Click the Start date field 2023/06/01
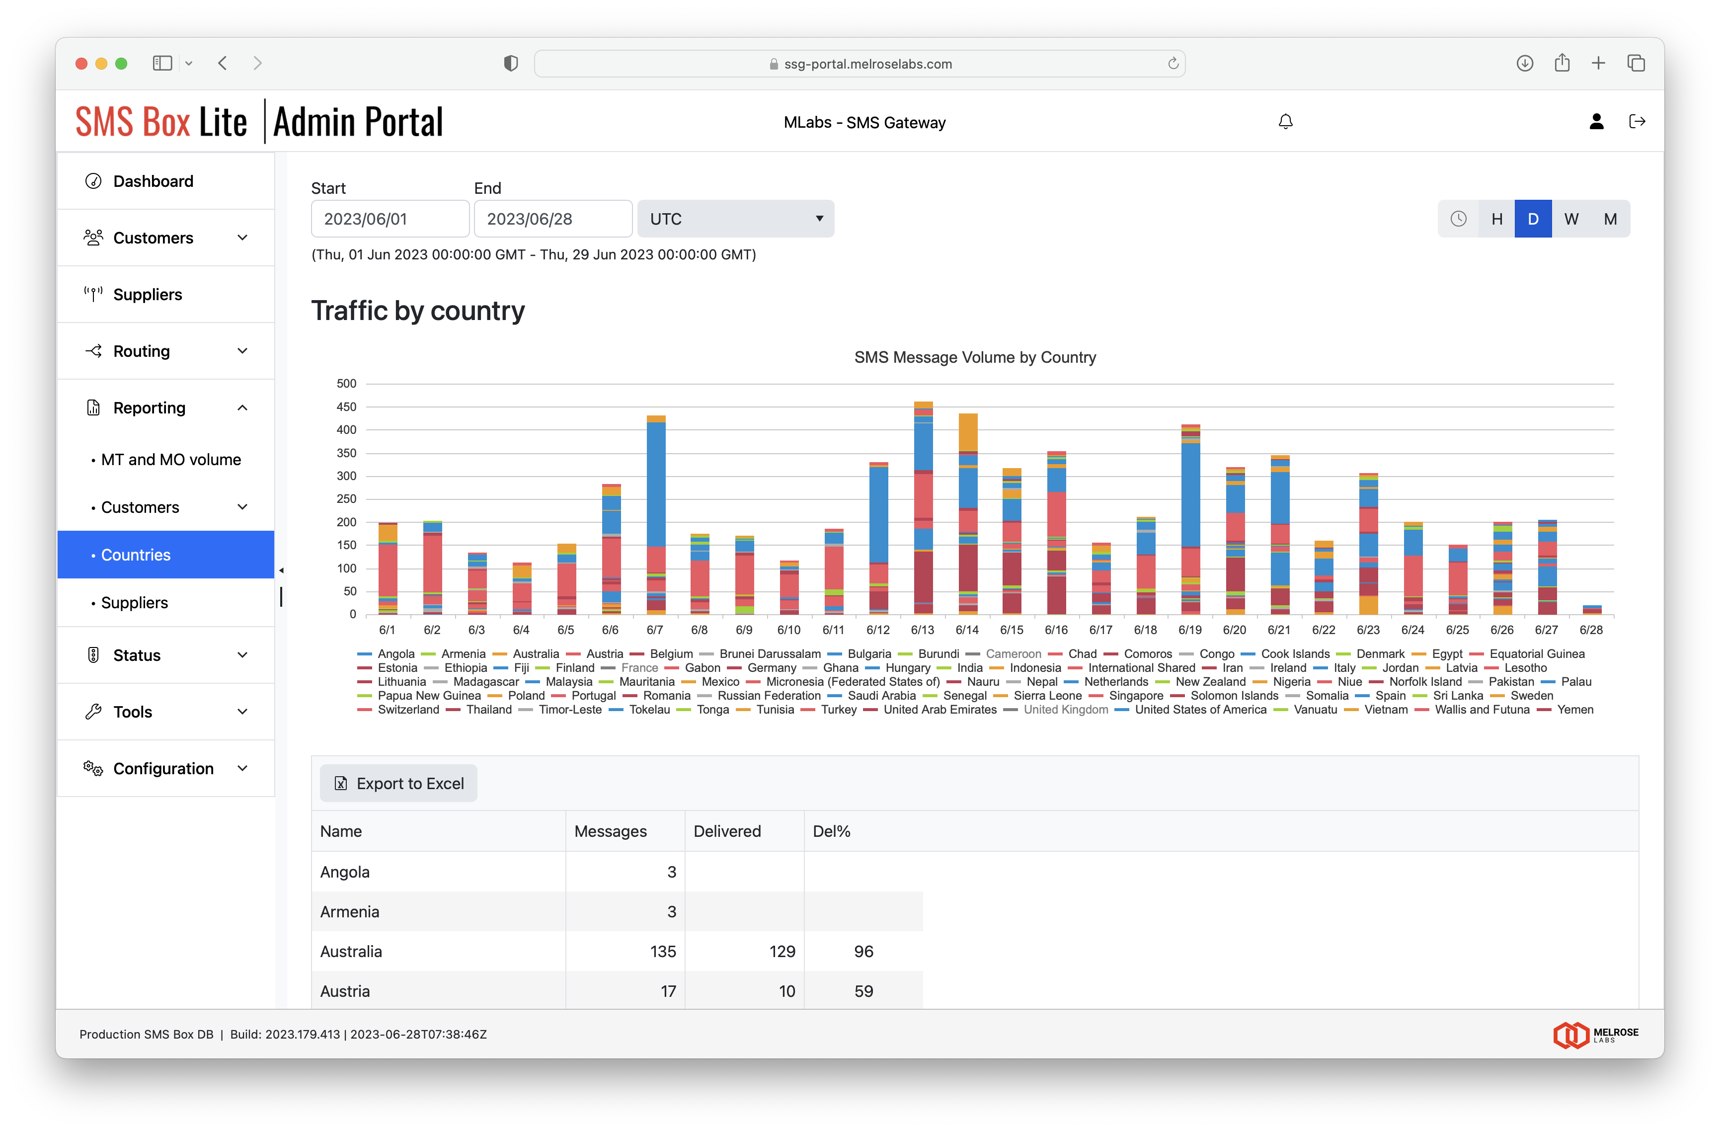Screen dimensions: 1720x1132 [x=390, y=219]
